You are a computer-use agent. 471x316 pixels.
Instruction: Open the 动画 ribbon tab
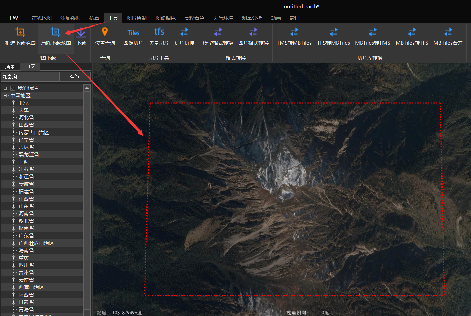pyautogui.click(x=276, y=18)
